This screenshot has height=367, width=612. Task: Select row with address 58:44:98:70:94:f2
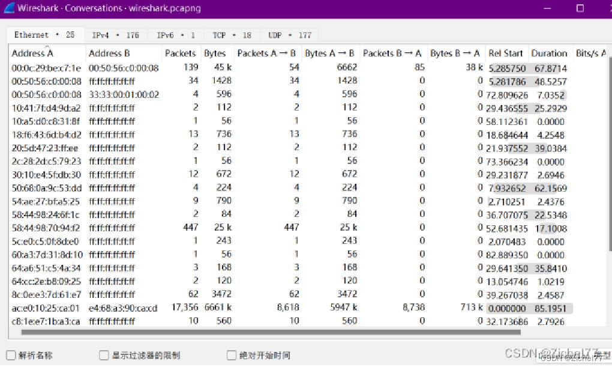308,228
